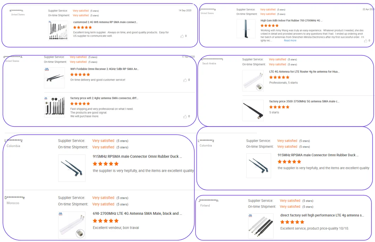Like the "Excellent long term supplier" review

[182, 36]
